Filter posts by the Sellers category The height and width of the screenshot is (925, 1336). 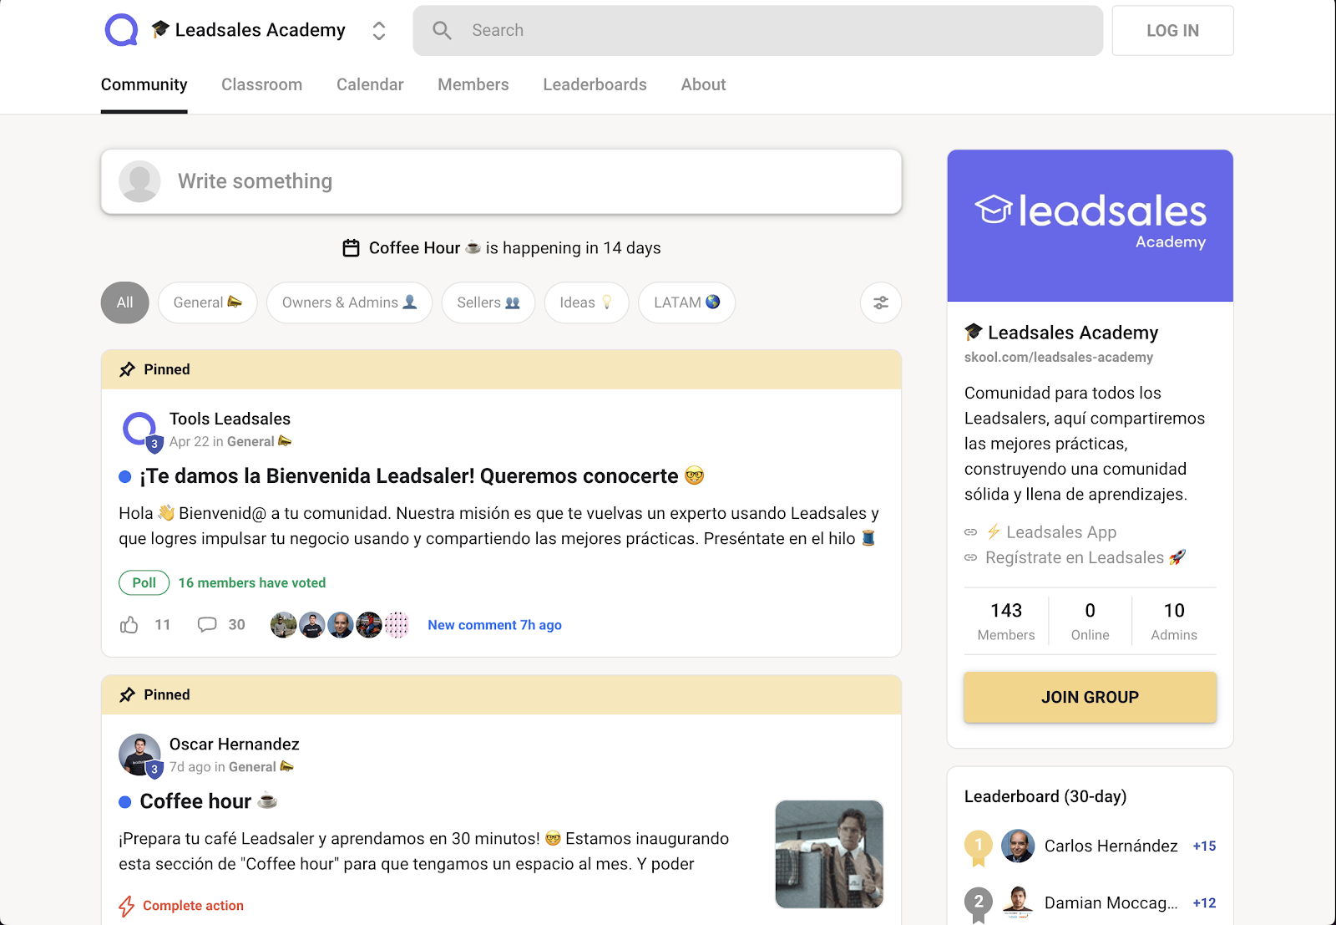point(488,302)
